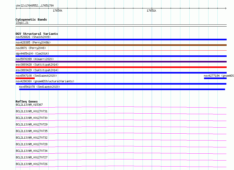Select the BCL2L13|NM_001270734 transcript label
This screenshot has height=170, width=234.
(32, 151)
